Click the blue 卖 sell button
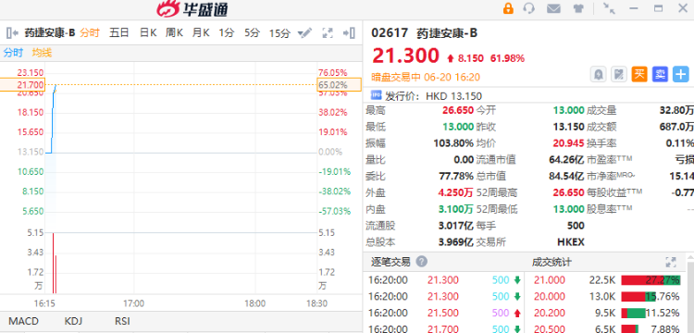694x333 pixels. 660,74
